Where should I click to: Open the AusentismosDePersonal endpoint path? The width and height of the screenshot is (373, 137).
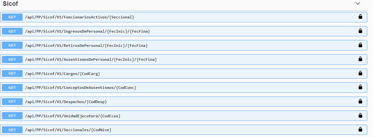[x=91, y=59]
